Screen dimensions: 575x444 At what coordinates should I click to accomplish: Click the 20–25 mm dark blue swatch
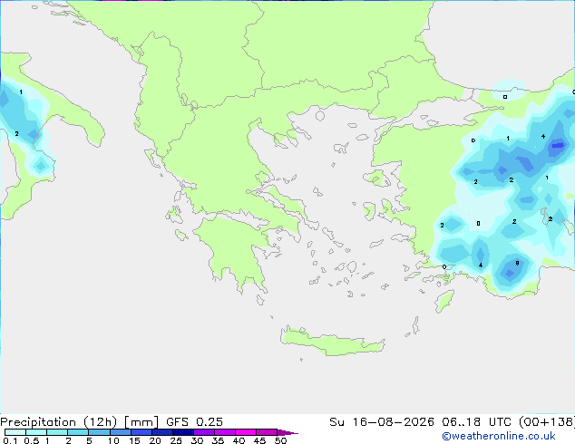[x=162, y=432]
